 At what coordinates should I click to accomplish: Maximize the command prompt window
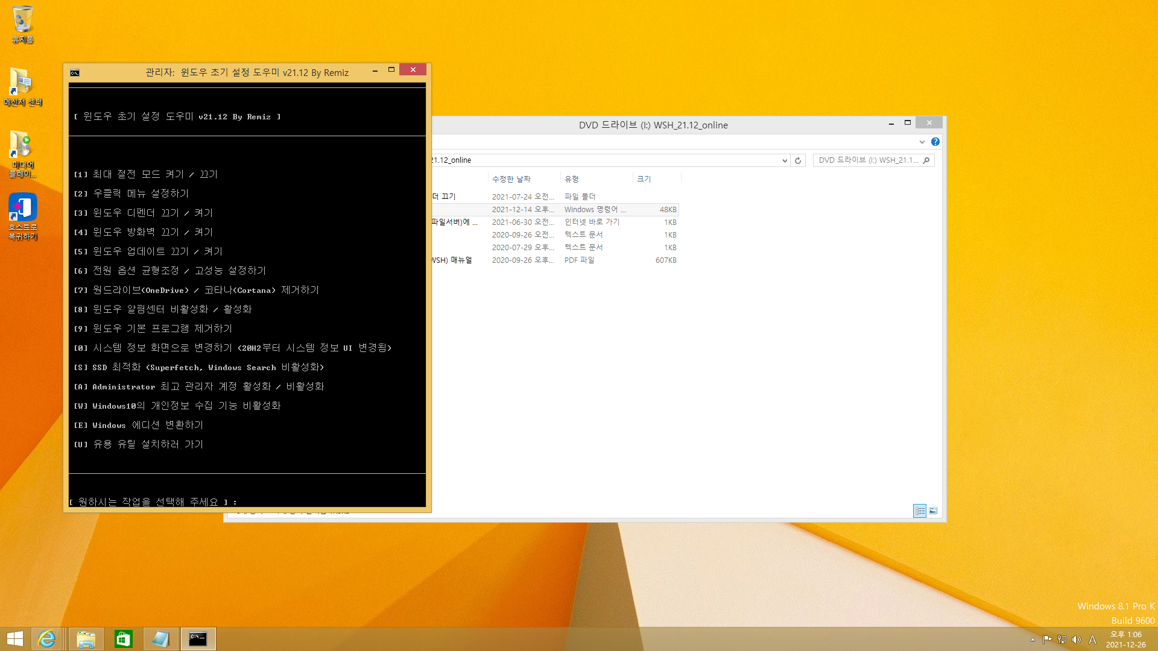pos(391,70)
